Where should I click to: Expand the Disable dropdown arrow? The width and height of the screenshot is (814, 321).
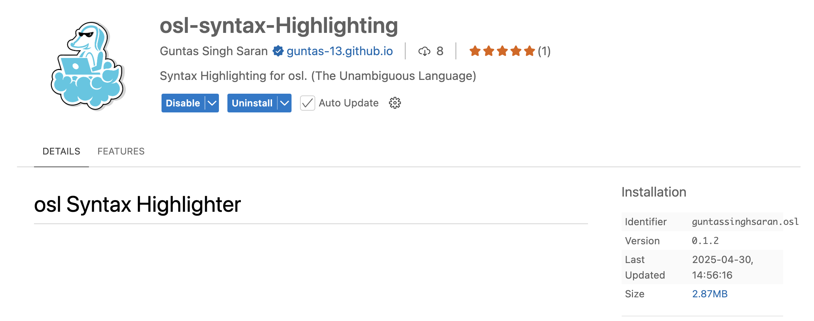212,103
